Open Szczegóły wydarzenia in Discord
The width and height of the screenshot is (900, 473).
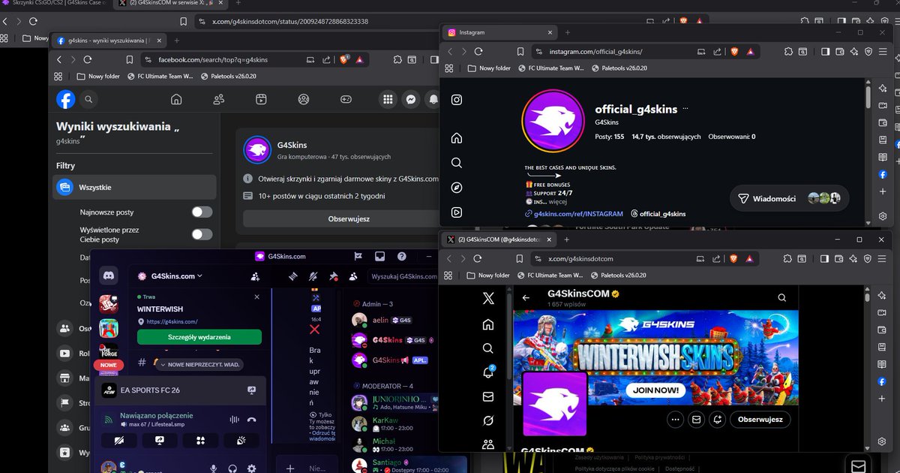[x=199, y=337]
